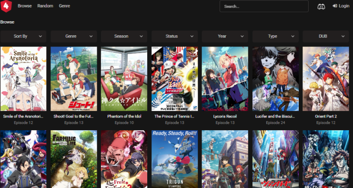Open the Season filter dropdown
The image size is (353, 188).
124,36
